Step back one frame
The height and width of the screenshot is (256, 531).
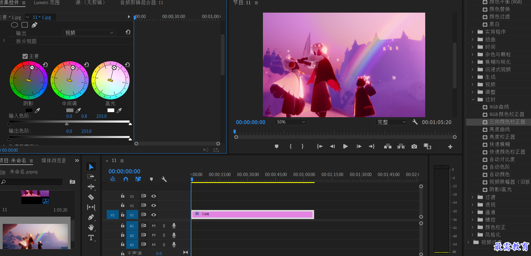pos(332,146)
